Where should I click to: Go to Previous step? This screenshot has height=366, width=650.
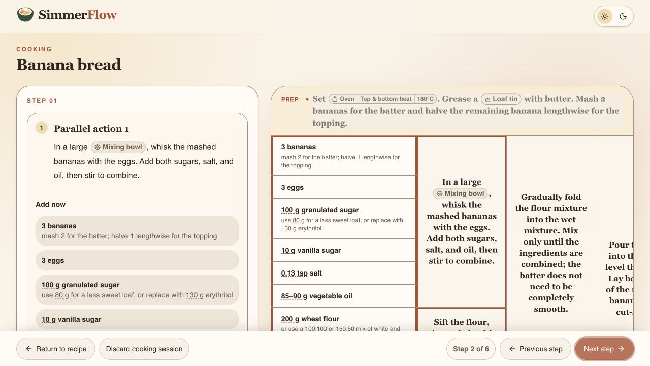tap(535, 349)
